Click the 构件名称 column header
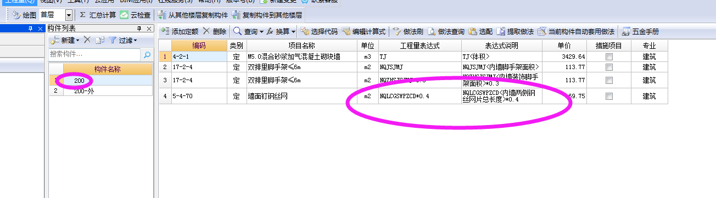The height and width of the screenshot is (198, 716). (107, 69)
